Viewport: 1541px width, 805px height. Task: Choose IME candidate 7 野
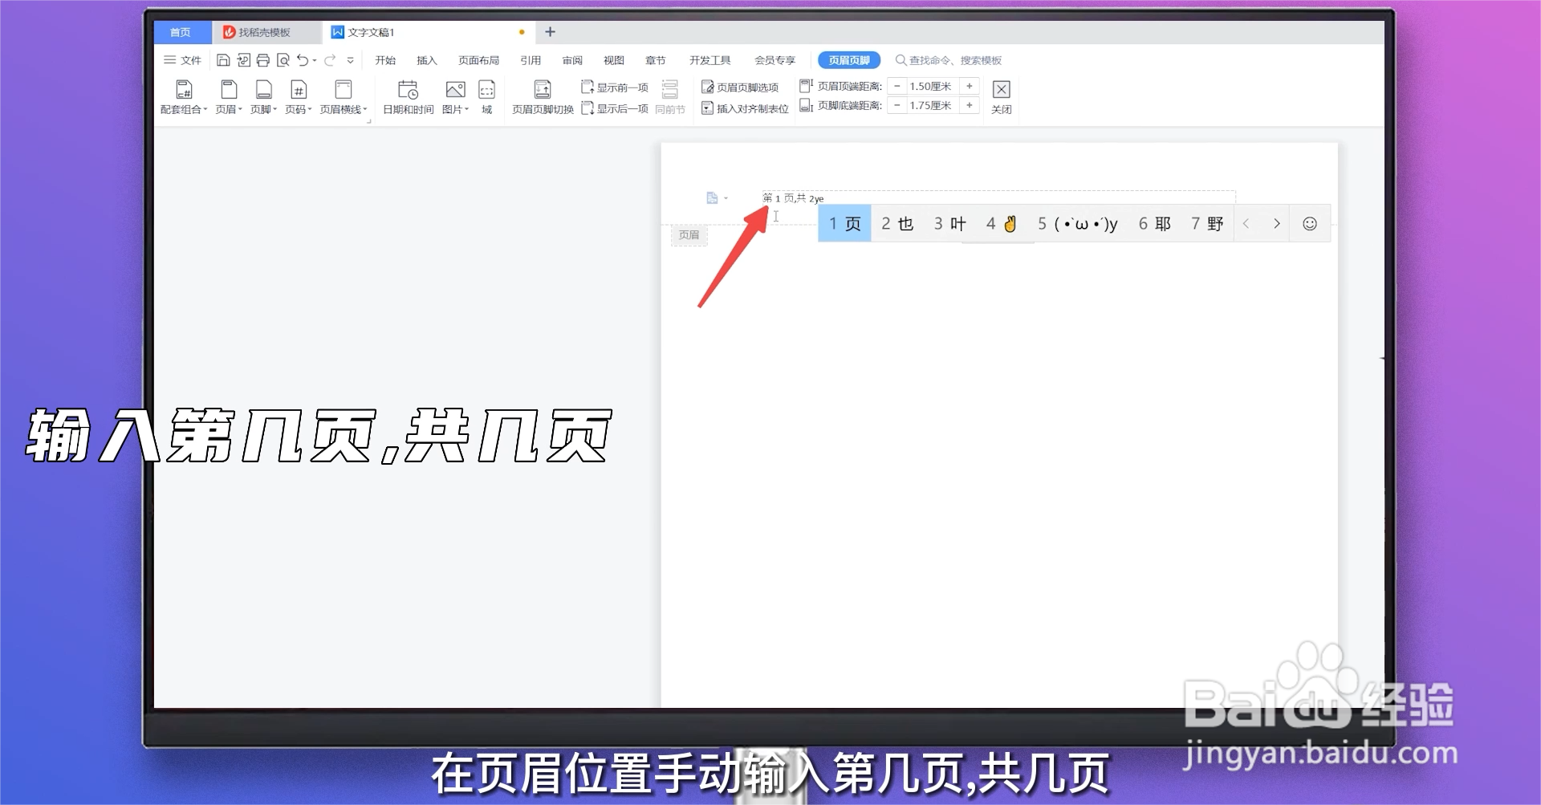(x=1207, y=224)
